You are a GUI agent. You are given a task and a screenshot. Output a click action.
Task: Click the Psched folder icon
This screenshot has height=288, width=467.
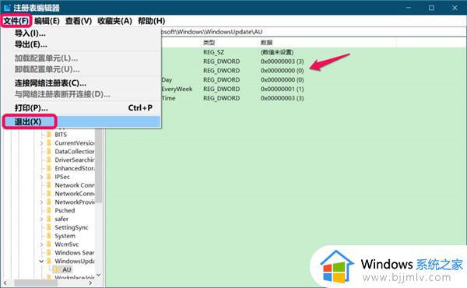coord(49,210)
